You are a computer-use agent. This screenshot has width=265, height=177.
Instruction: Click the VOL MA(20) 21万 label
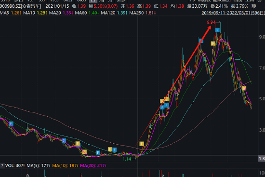93,165
